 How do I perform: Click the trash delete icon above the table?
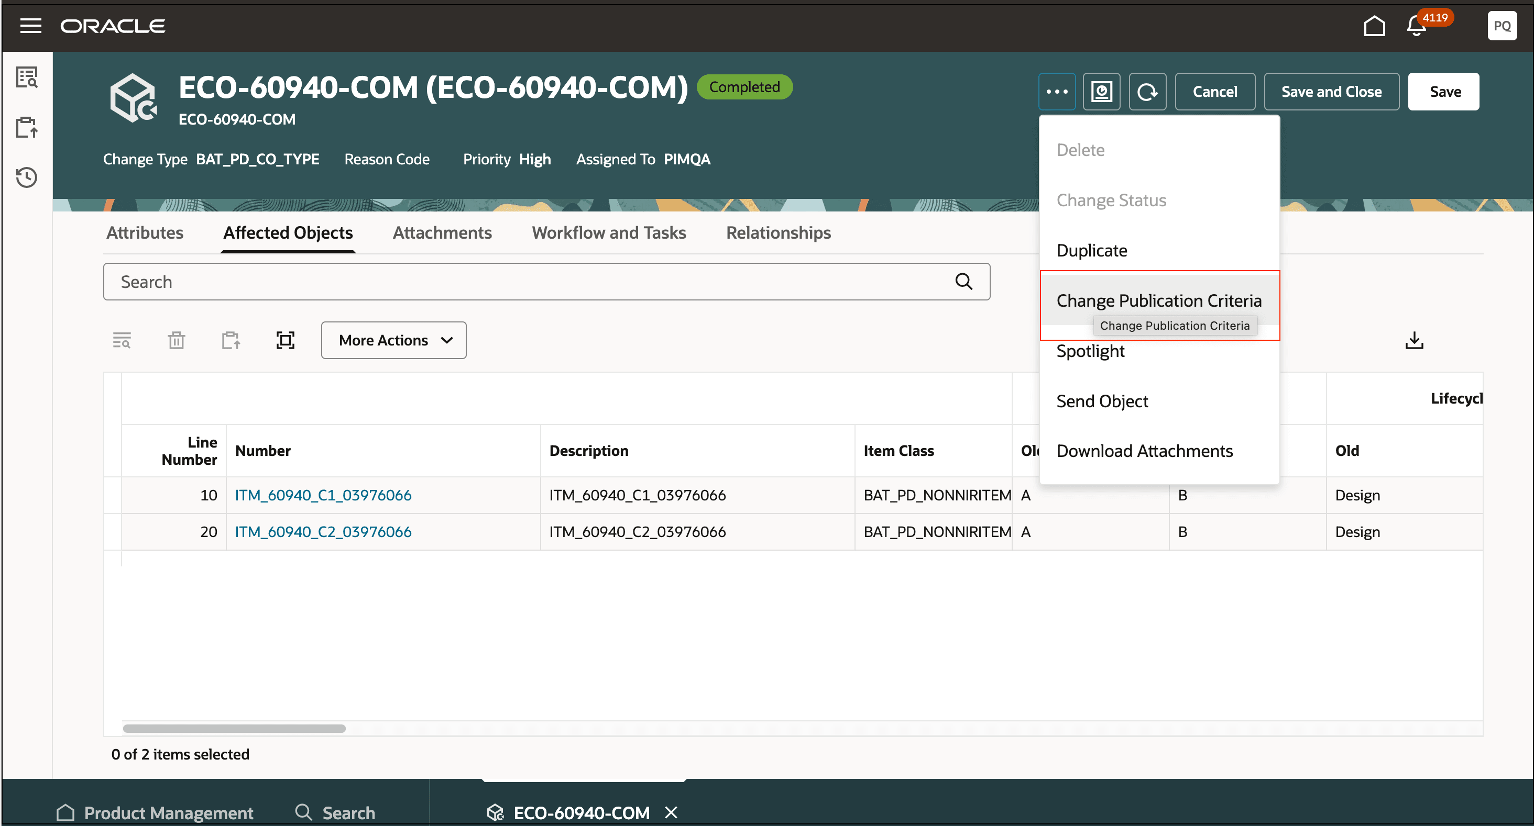(x=176, y=340)
